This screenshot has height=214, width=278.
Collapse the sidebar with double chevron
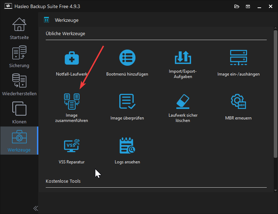36,208
